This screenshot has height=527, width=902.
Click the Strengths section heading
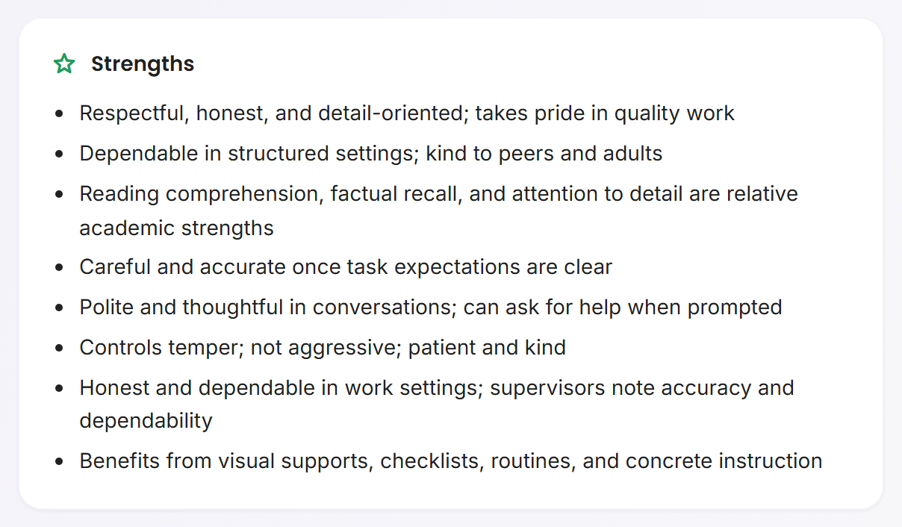143,64
